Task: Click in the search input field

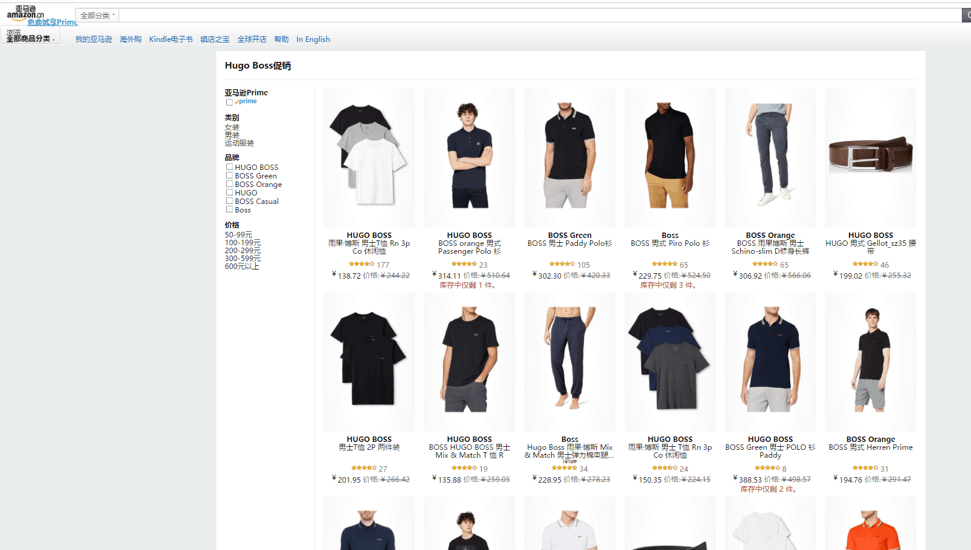Action: tap(540, 15)
